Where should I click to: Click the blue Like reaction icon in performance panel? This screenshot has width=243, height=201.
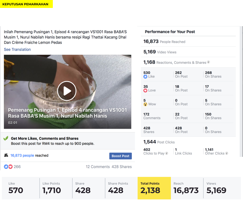pos(145,76)
